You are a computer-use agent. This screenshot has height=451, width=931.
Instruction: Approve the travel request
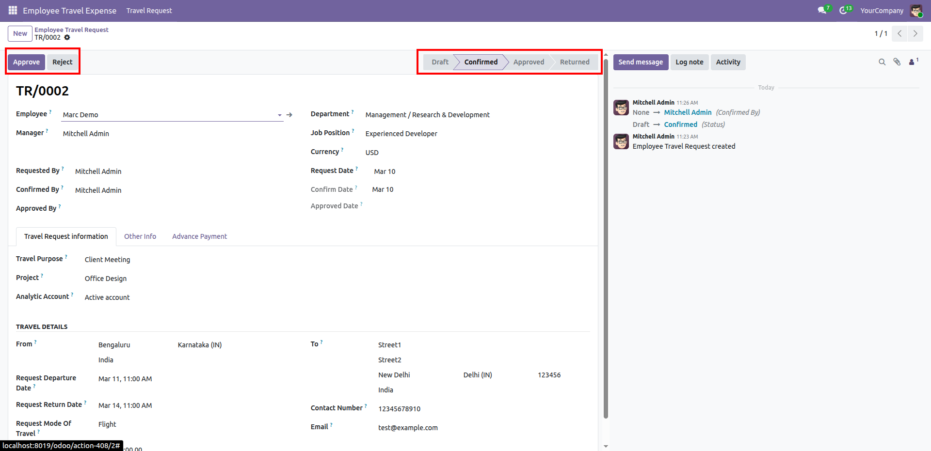[x=26, y=62]
